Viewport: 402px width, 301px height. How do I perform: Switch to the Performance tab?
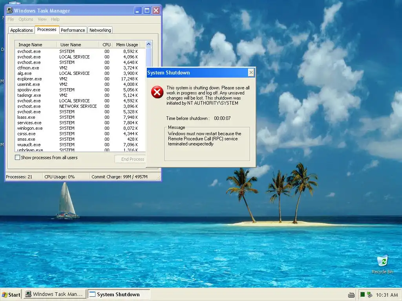click(x=73, y=30)
